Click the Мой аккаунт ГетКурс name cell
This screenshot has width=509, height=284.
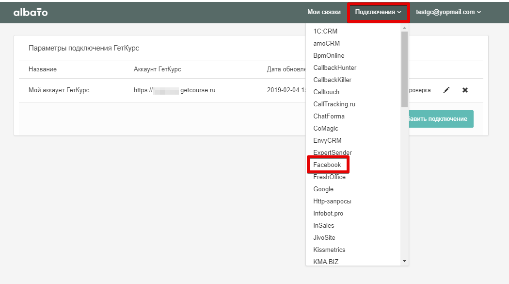click(59, 90)
